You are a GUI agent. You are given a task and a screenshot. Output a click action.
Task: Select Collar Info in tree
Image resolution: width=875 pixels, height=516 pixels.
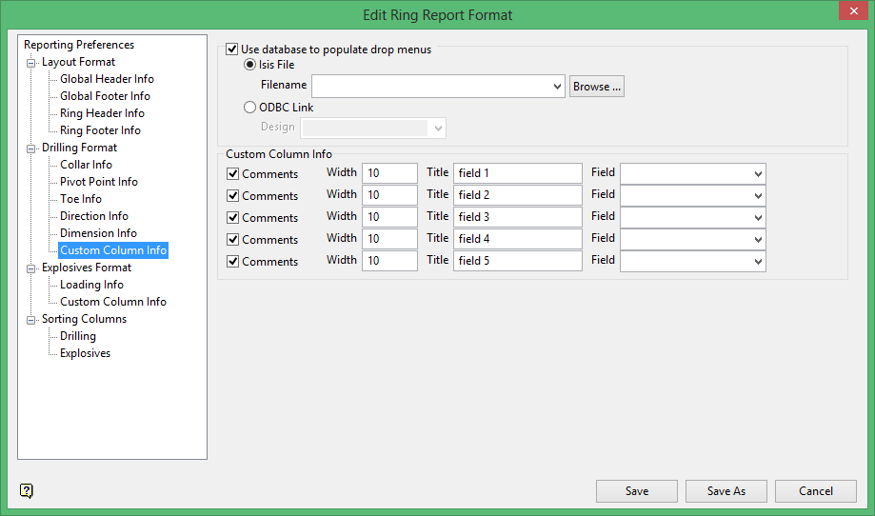[x=86, y=165]
